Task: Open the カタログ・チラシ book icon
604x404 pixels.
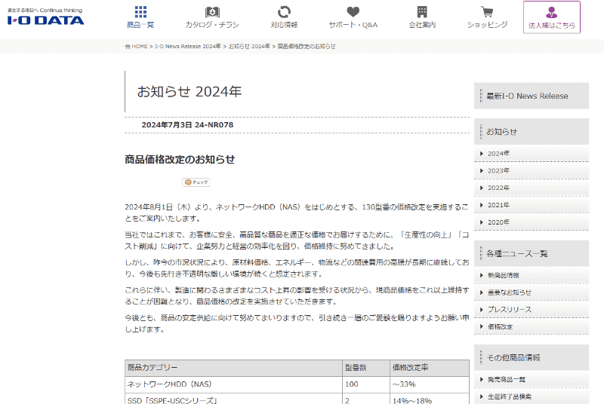Action: pos(212,12)
